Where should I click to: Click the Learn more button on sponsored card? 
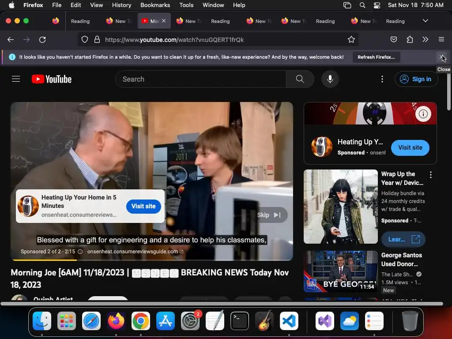click(403, 239)
